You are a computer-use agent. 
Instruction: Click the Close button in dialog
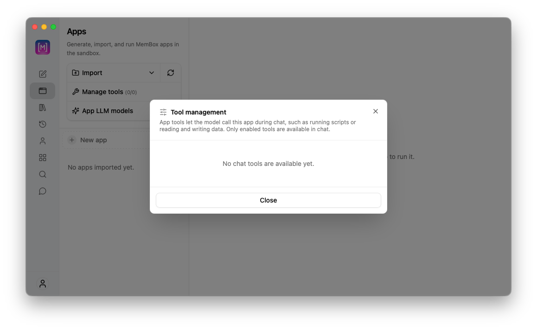(268, 200)
